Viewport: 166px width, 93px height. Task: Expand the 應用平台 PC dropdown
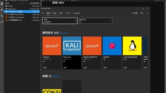point(95,21)
